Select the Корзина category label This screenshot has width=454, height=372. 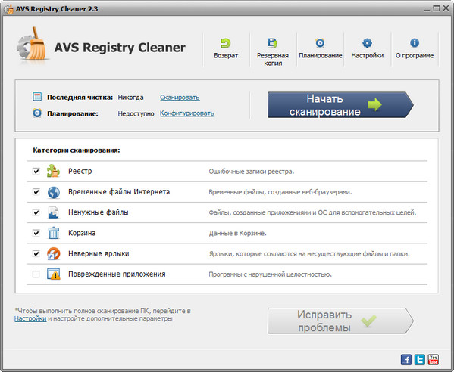coord(82,233)
